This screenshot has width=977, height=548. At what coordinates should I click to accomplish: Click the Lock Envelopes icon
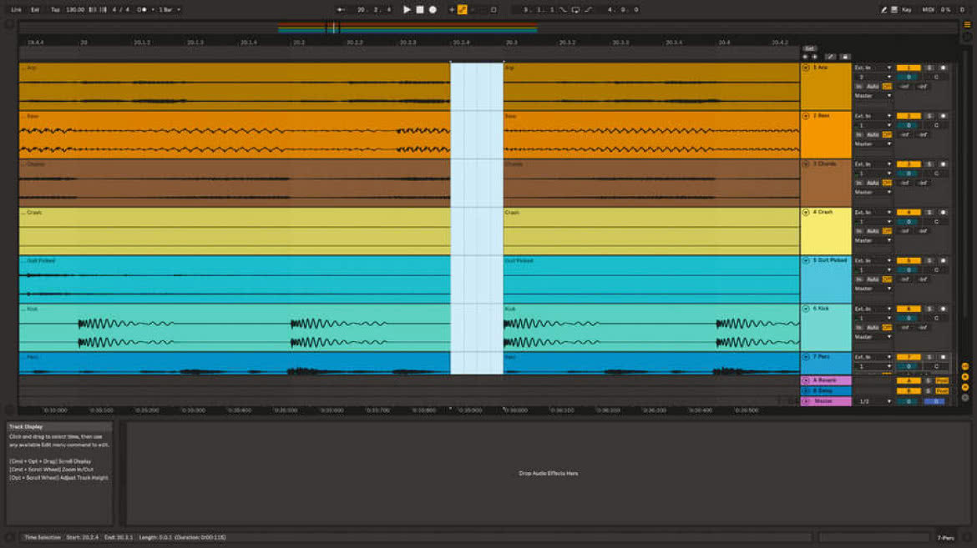845,57
